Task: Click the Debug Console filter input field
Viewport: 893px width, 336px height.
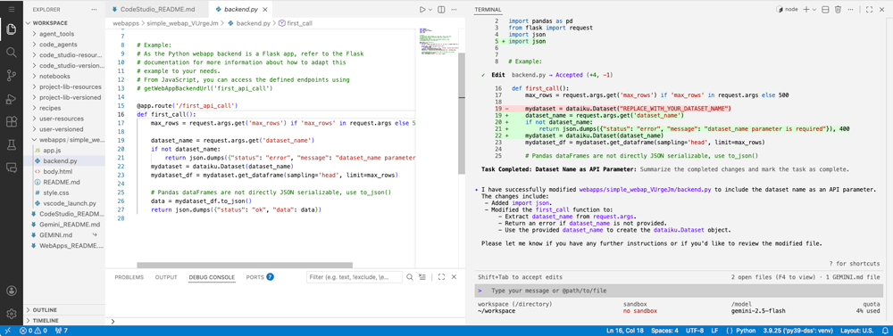Action: (355, 277)
